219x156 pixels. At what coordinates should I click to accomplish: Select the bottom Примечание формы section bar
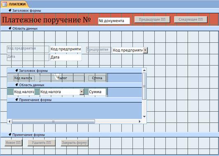click(x=109, y=135)
